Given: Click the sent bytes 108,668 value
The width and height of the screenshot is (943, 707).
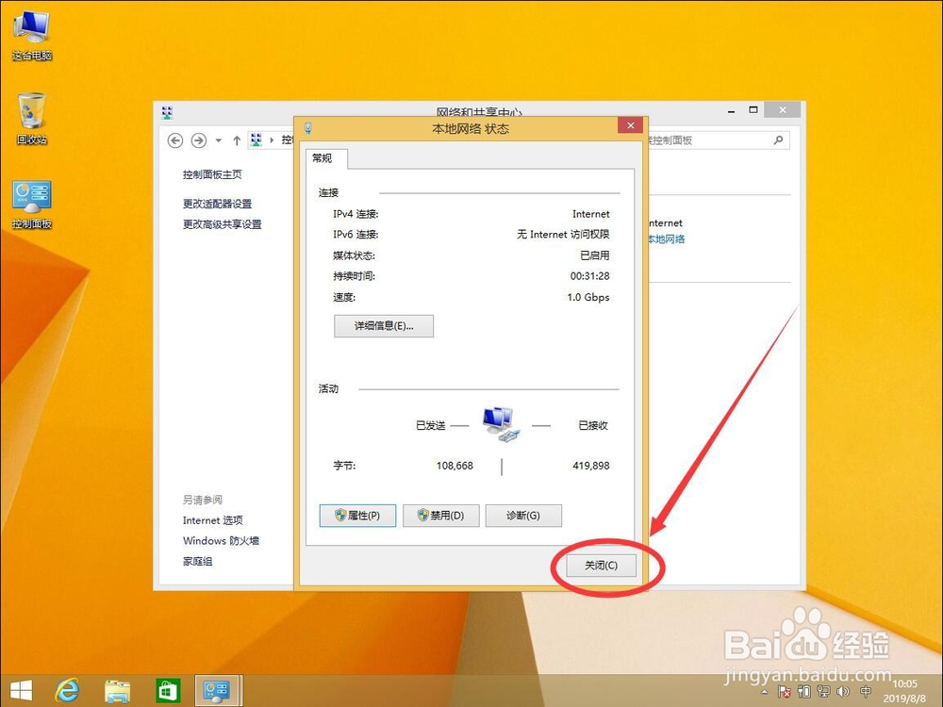Looking at the screenshot, I should pyautogui.click(x=455, y=466).
